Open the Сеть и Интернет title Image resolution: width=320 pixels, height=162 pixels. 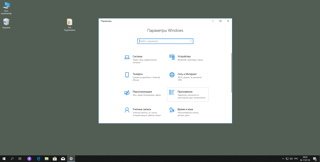[187, 74]
